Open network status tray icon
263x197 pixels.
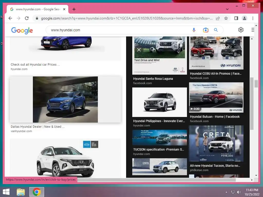[233, 192]
